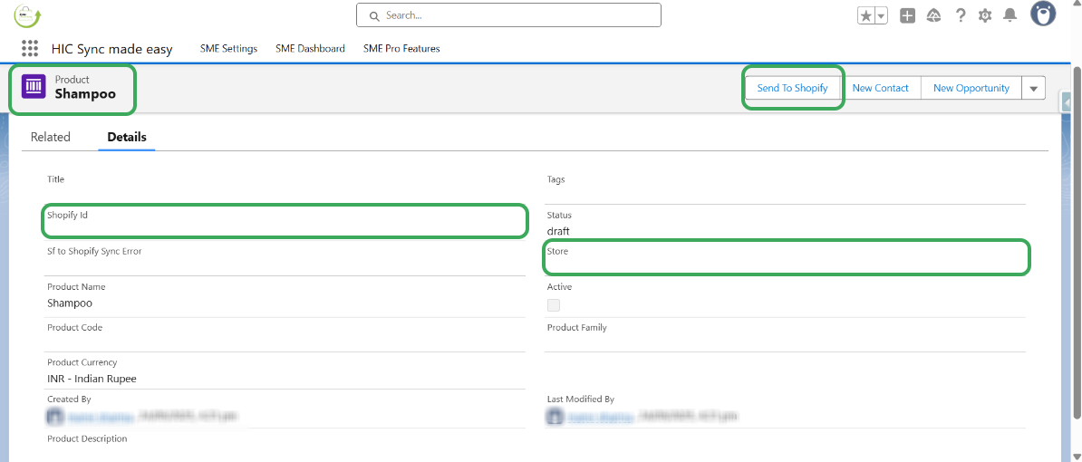This screenshot has width=1082, height=462.
Task: Open the Help question mark icon
Action: (960, 15)
